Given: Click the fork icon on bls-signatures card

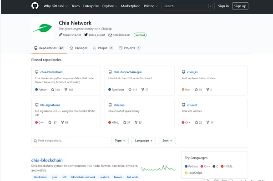Looking at the screenshot, I should pyautogui.click(x=62, y=122).
